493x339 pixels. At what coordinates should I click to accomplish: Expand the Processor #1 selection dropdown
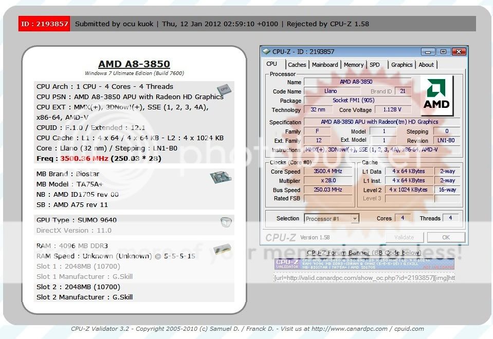[355, 219]
